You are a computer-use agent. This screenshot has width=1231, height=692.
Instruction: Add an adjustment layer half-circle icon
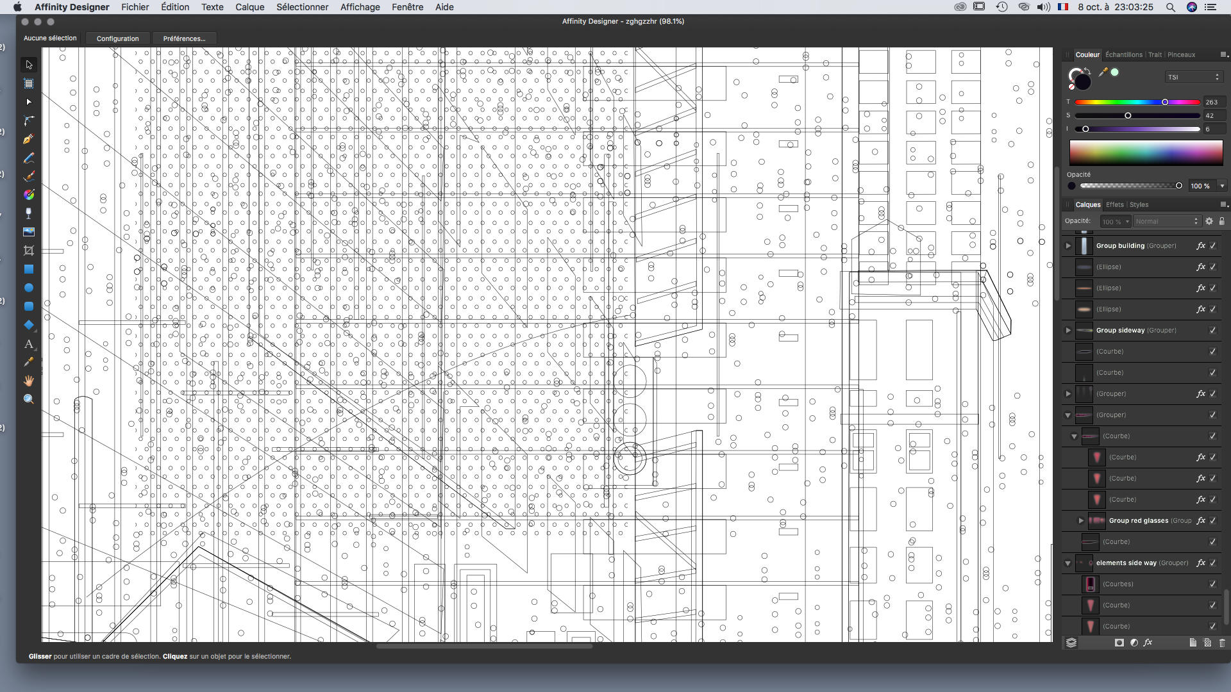click(1134, 643)
